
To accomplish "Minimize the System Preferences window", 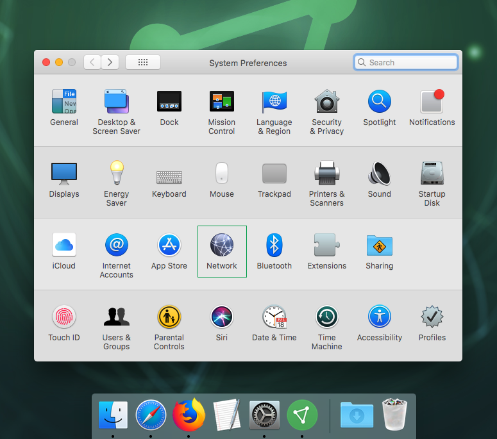I will tap(59, 62).
